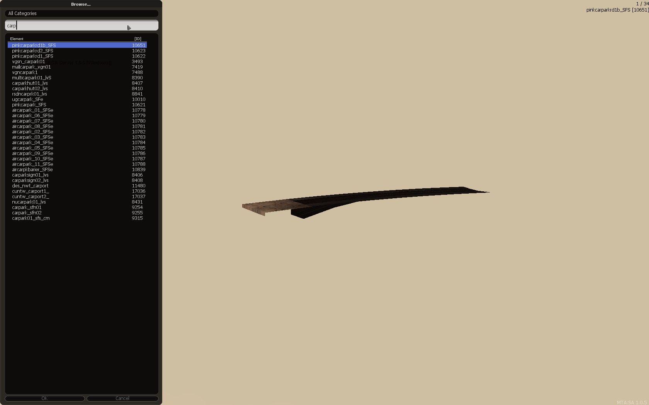Select the aircarpark_07_SFSe row
Image resolution: width=649 pixels, height=405 pixels.
[77, 121]
